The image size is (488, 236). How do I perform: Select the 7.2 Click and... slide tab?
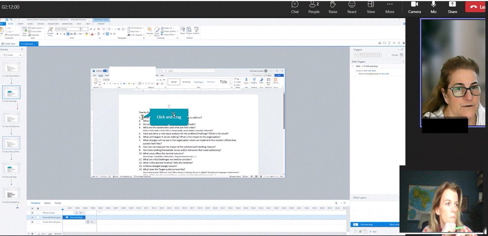pyautogui.click(x=28, y=43)
